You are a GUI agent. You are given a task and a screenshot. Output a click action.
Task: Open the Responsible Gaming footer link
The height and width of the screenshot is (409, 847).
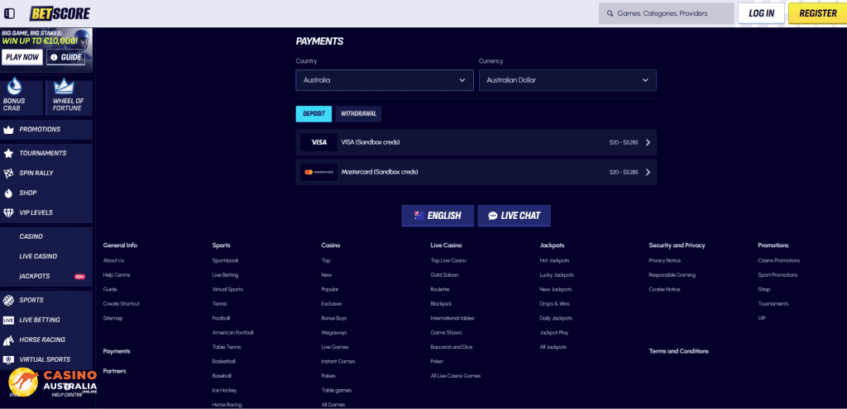(672, 275)
